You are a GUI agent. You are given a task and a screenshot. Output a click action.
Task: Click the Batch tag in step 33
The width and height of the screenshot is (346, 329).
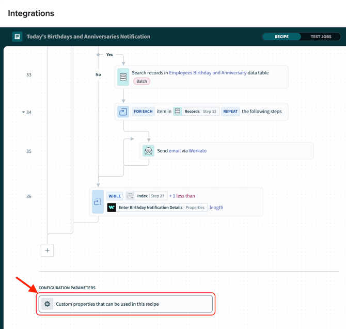141,81
